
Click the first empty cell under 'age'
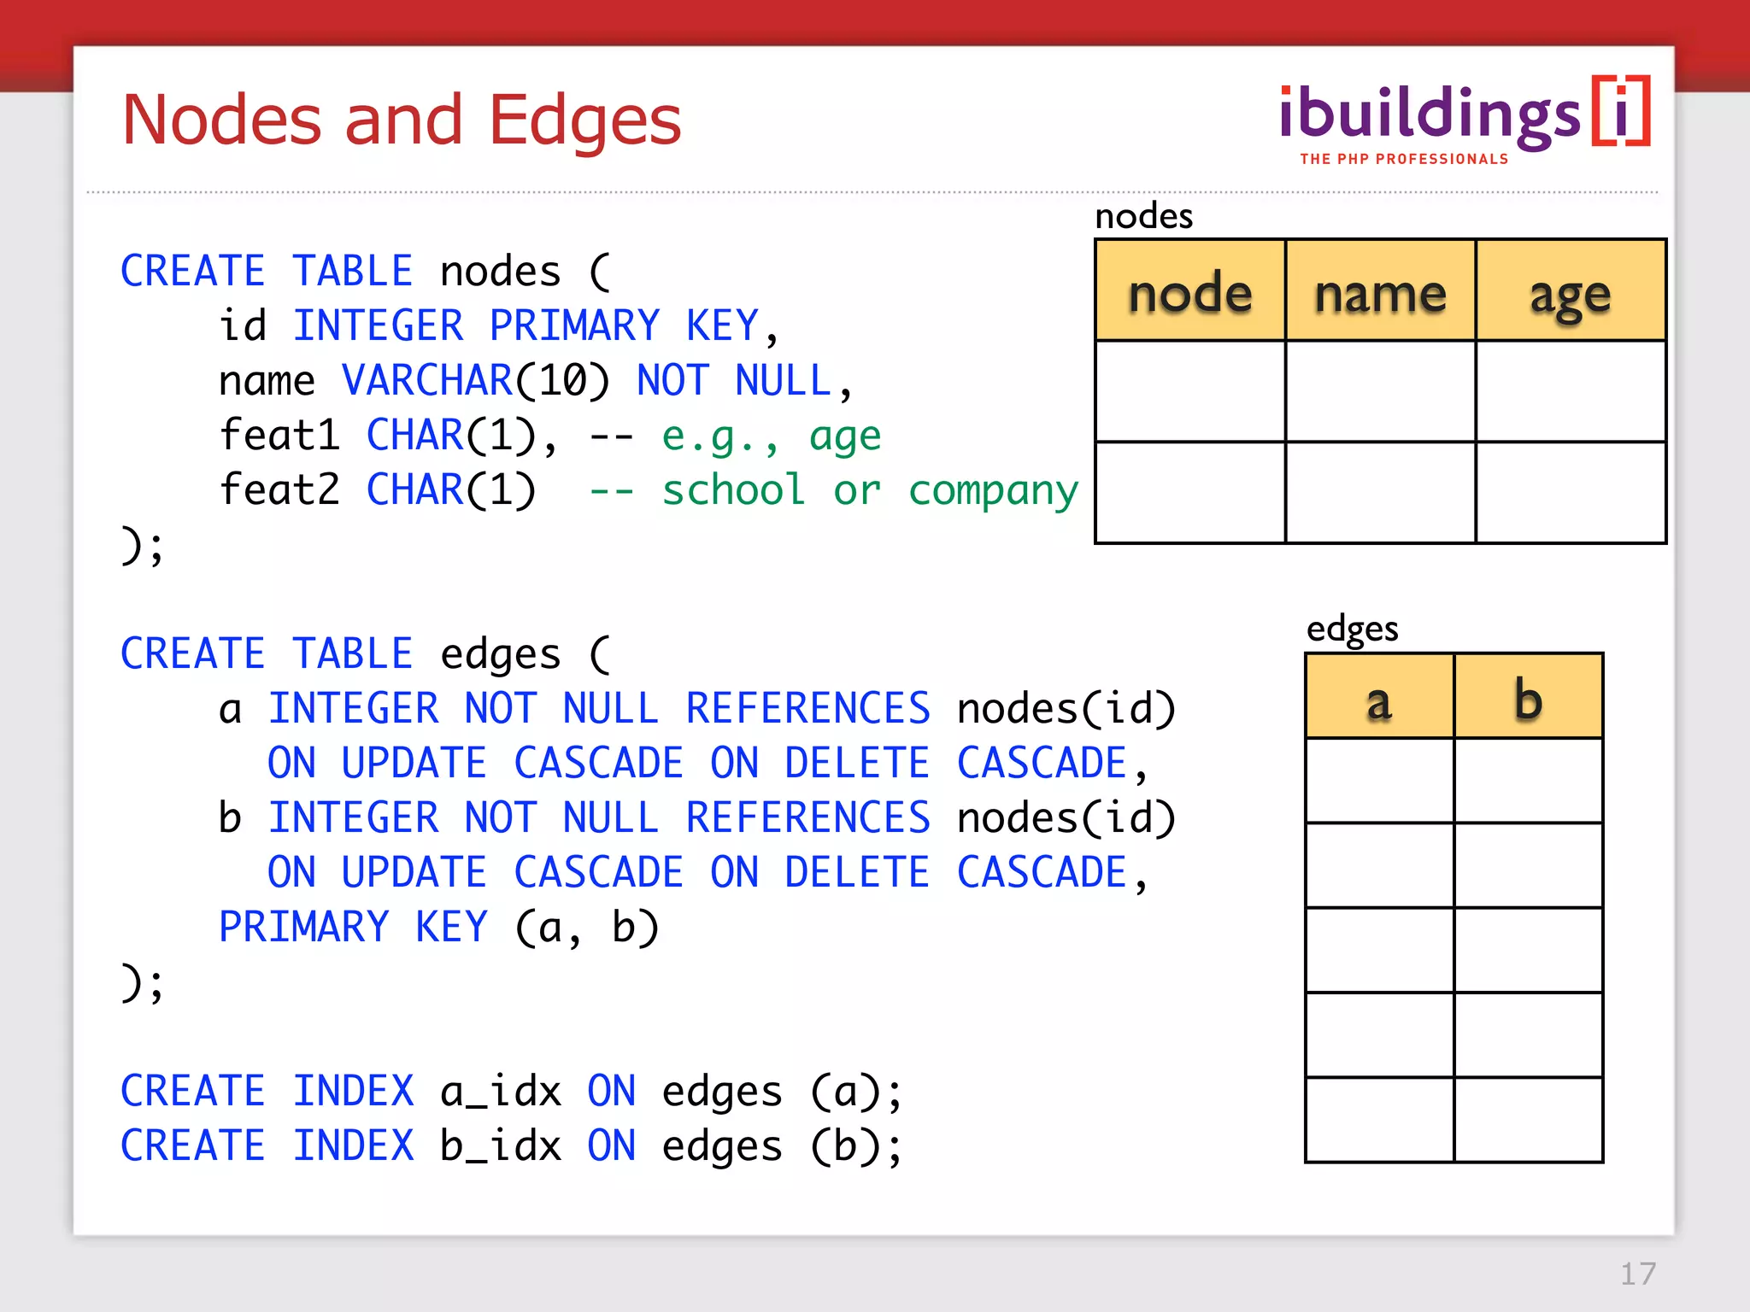pos(1571,391)
